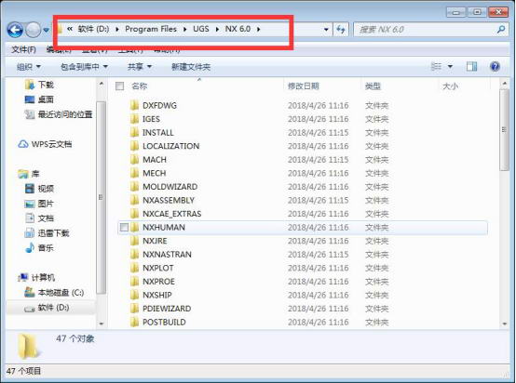
Task: Click Program Files in the address breadcrumb
Action: pos(151,29)
